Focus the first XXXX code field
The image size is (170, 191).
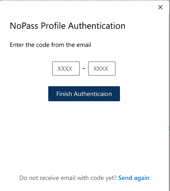66,69
